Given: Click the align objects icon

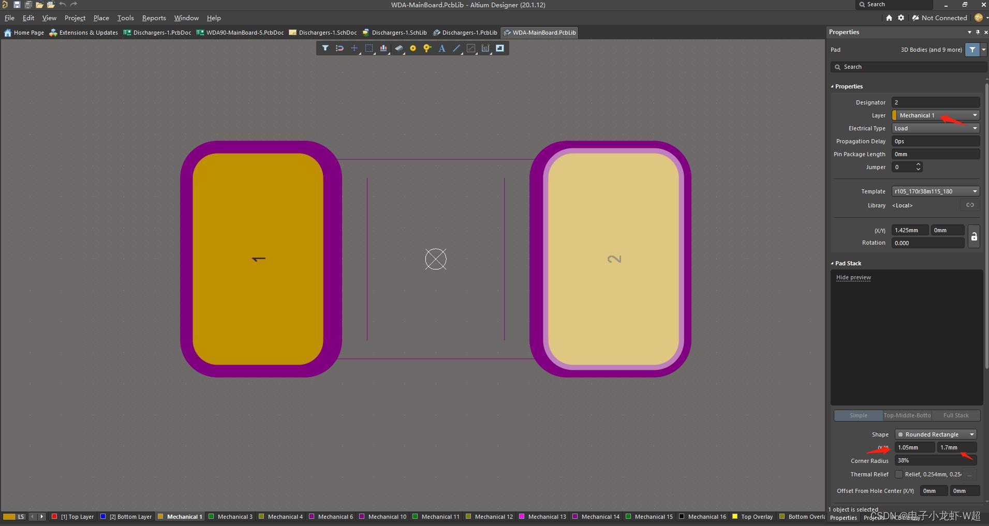Looking at the screenshot, I should [x=383, y=48].
